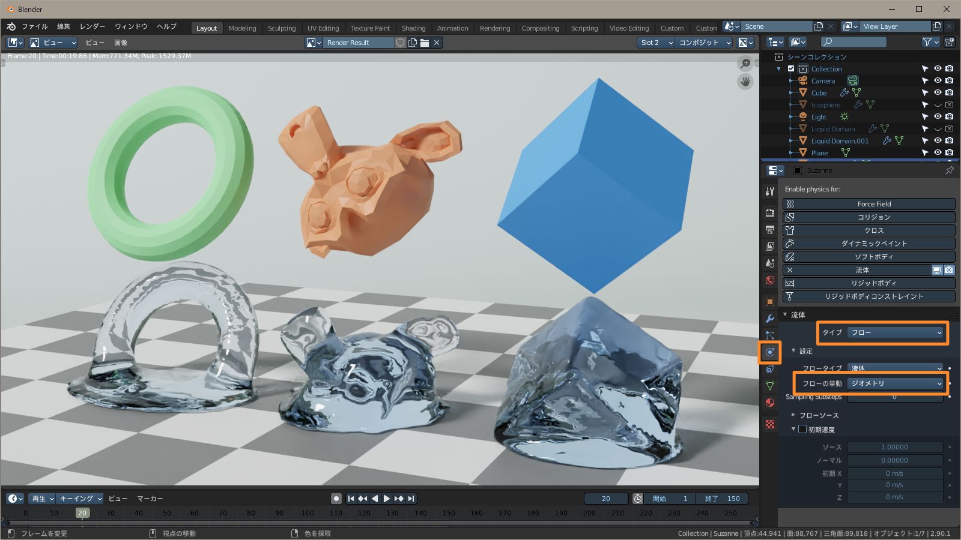Click the Sampling Substeps value slider
Viewport: 961px width, 540px height.
pyautogui.click(x=895, y=397)
